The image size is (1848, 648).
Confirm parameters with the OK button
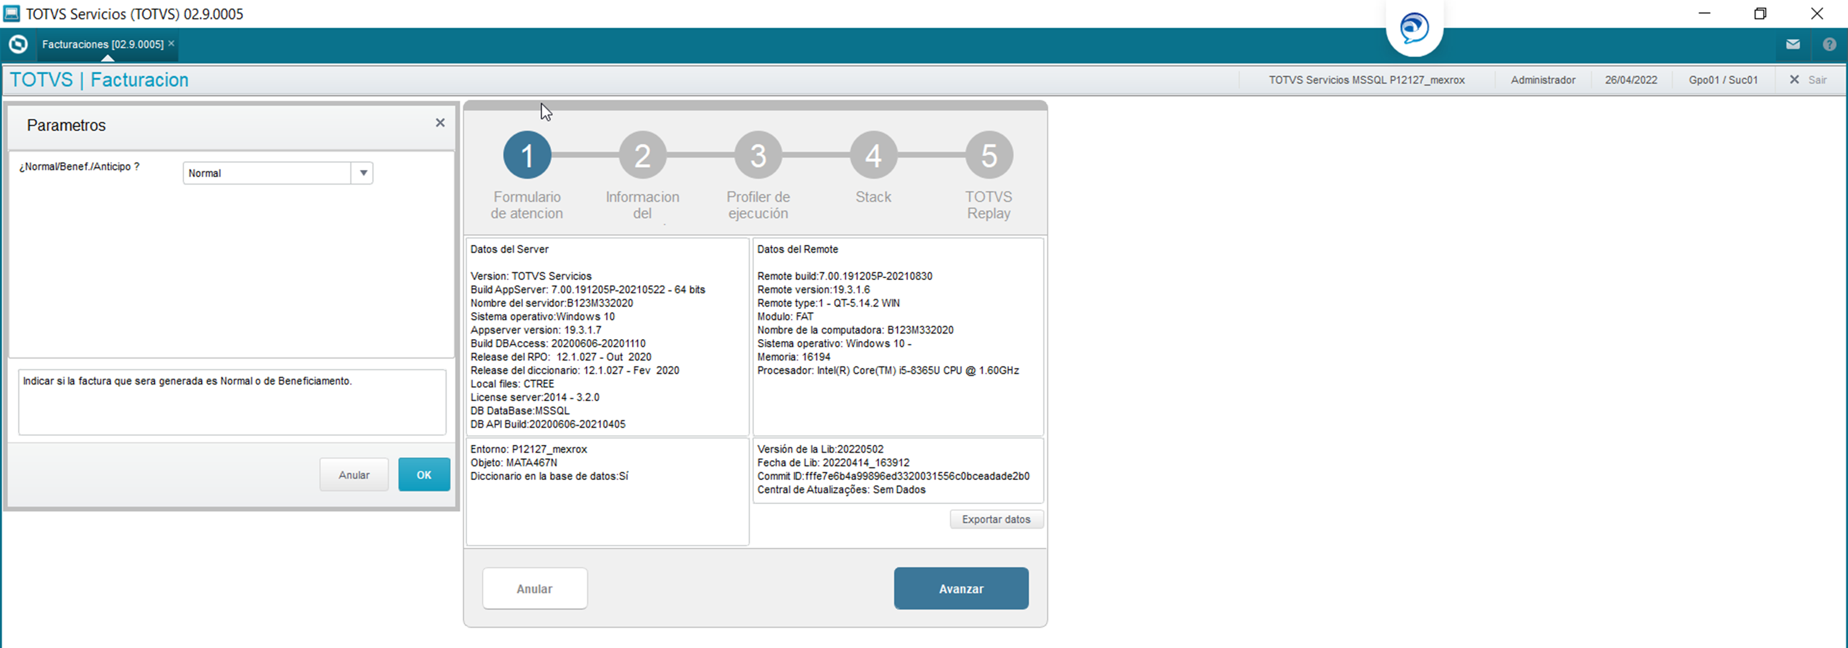coord(424,474)
